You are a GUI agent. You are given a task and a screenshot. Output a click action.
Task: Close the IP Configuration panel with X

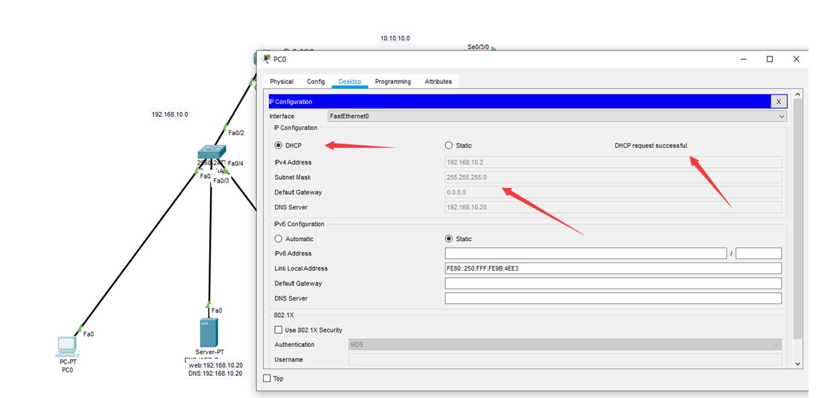point(778,101)
